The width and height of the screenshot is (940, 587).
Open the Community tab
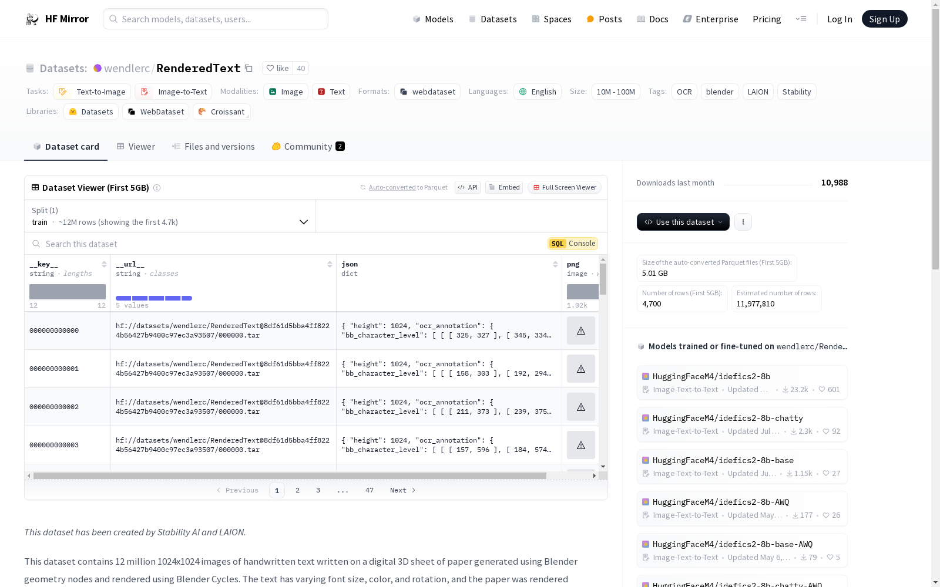coord(308,147)
